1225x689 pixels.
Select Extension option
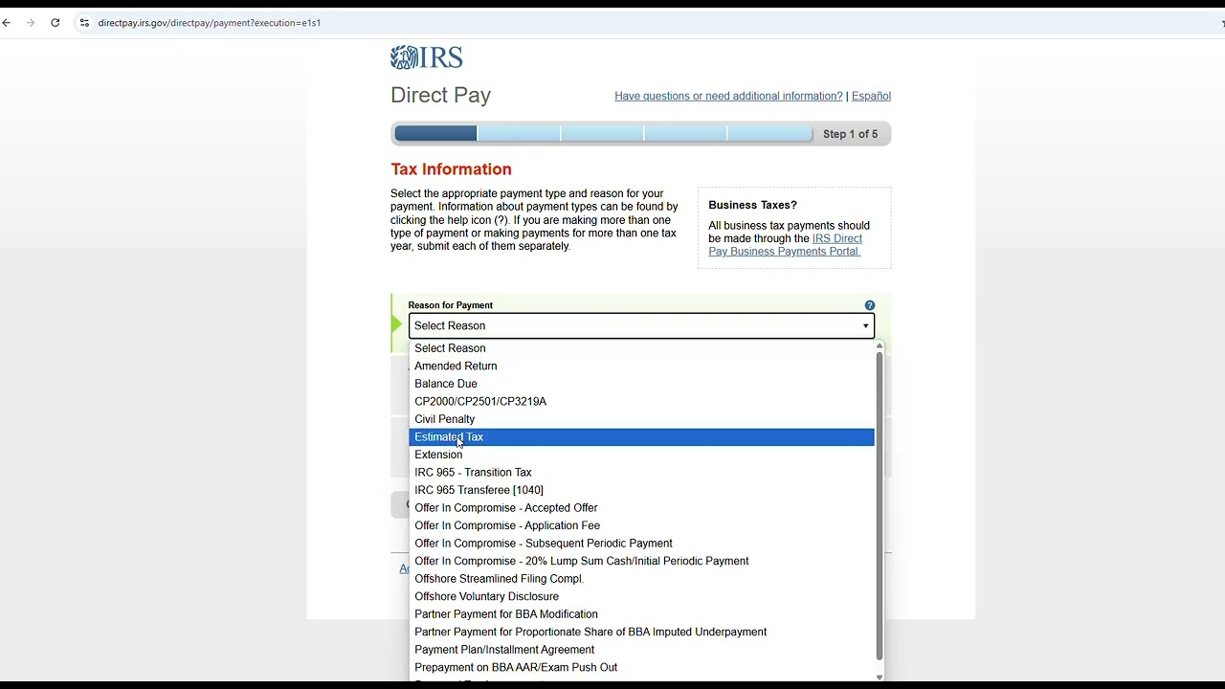coord(641,455)
